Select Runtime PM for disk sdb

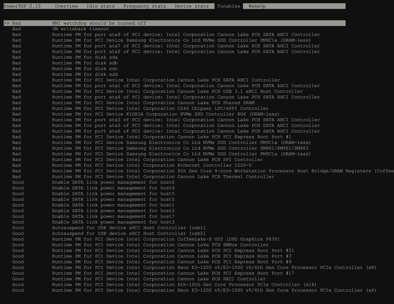(x=65, y=63)
